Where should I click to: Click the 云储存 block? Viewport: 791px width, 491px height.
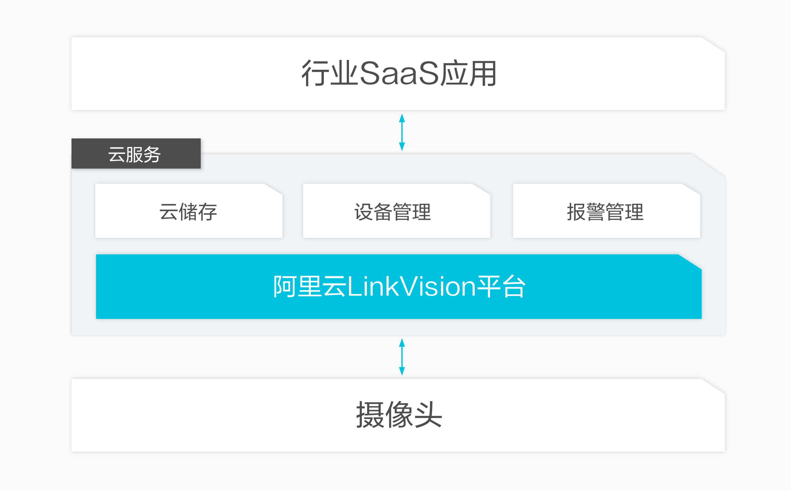[x=189, y=211]
